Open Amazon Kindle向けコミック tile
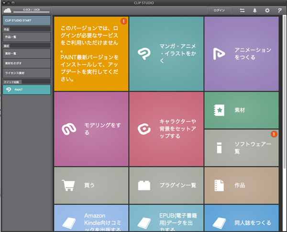Viewport: 287px width, 232px height. click(91, 218)
